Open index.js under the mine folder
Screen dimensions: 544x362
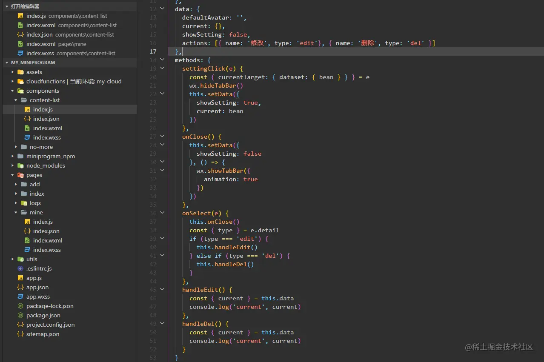70,222
